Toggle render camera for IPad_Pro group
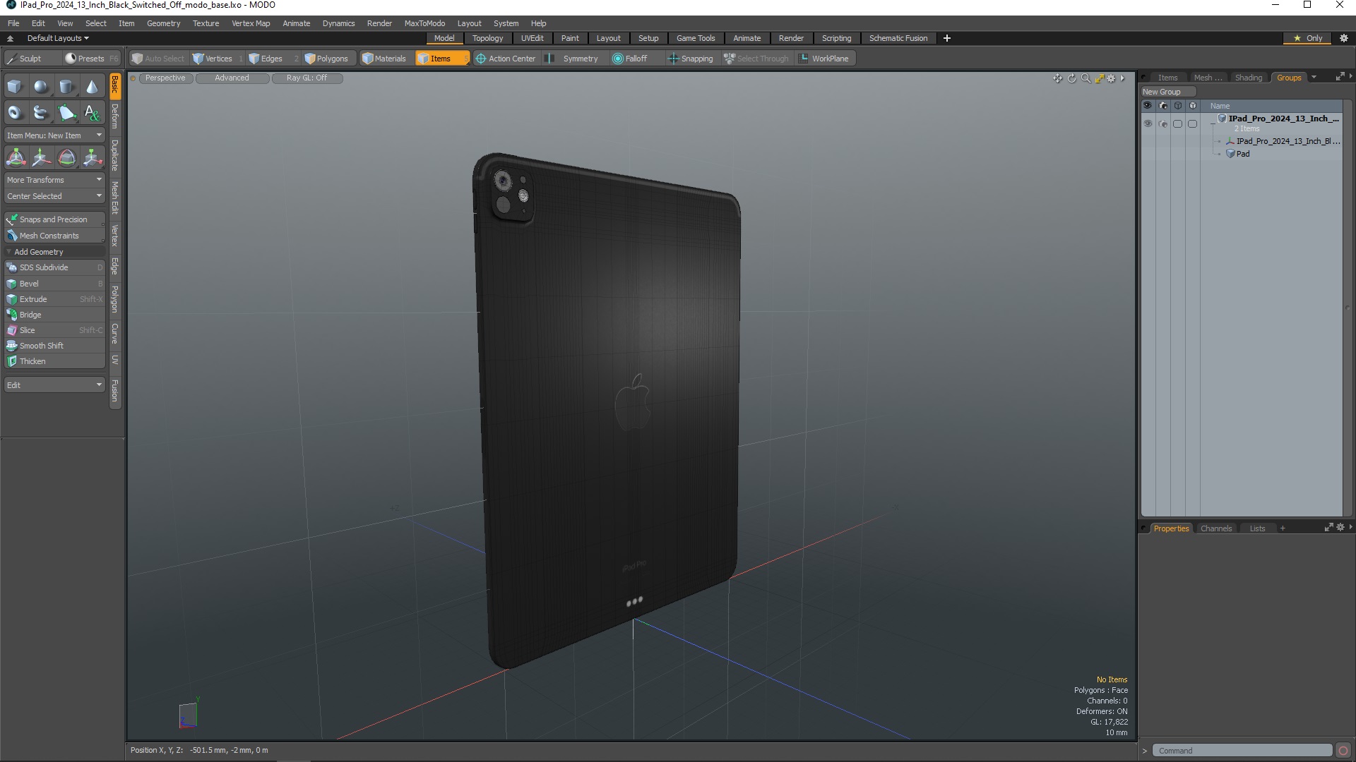The image size is (1356, 762). pos(1163,123)
